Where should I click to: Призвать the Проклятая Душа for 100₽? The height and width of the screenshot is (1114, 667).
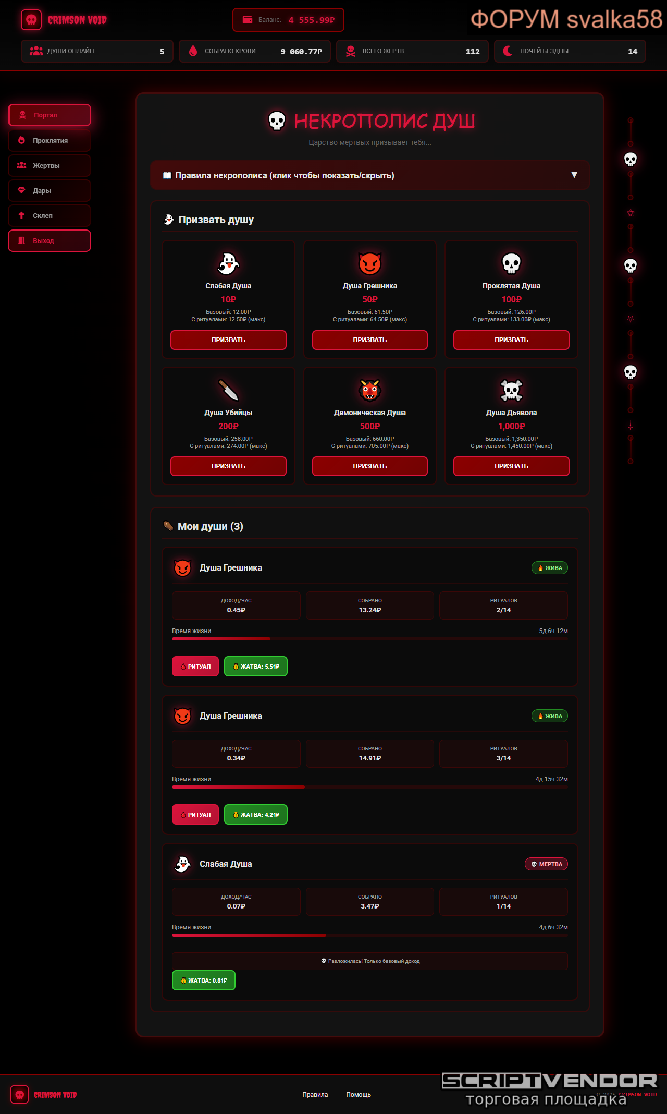point(511,340)
